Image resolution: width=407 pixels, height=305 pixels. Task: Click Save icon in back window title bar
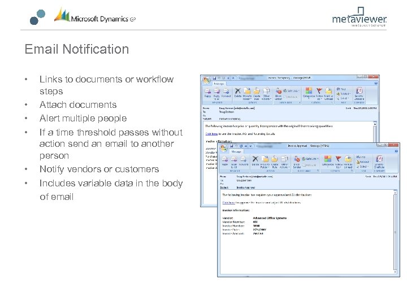214,78
